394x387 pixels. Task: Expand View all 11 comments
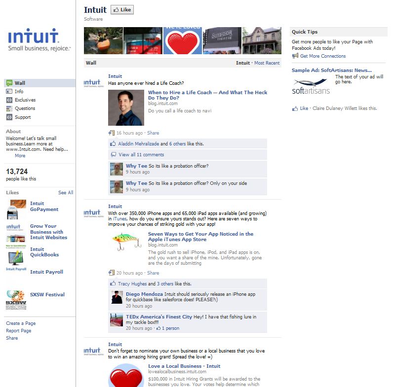click(141, 155)
